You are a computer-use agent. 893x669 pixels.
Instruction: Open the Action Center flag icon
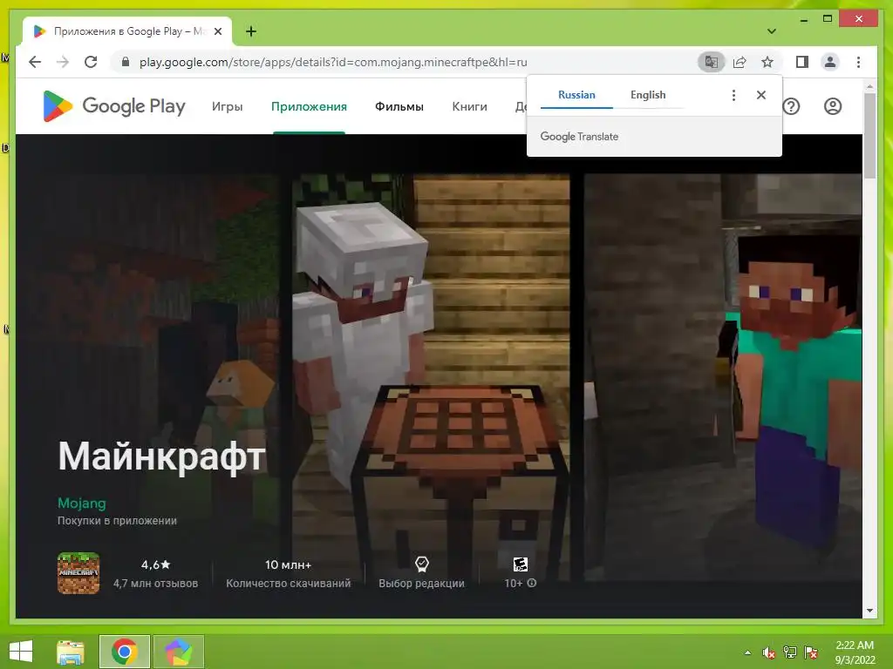(811, 652)
